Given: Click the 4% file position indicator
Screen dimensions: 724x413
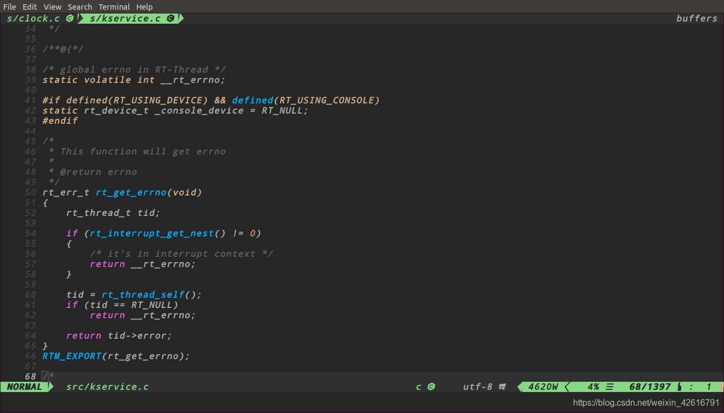Looking at the screenshot, I should coord(593,387).
